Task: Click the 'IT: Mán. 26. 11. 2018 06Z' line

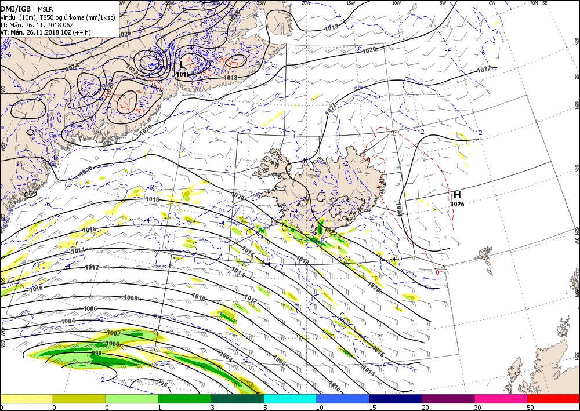Action: point(37,25)
